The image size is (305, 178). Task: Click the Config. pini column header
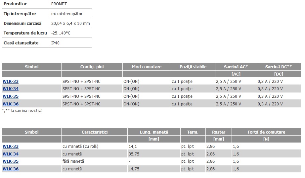coord(92,67)
